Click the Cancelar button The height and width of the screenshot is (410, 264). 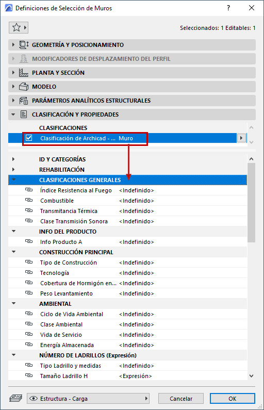tap(181, 399)
